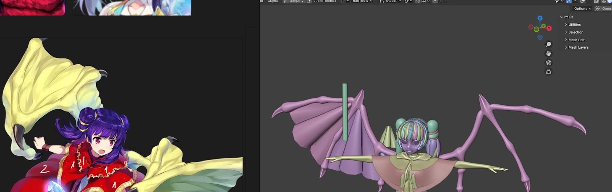Image resolution: width=612 pixels, height=192 pixels.
Task: Switch perspective/orthographic with grid icon
Action: [x=548, y=72]
